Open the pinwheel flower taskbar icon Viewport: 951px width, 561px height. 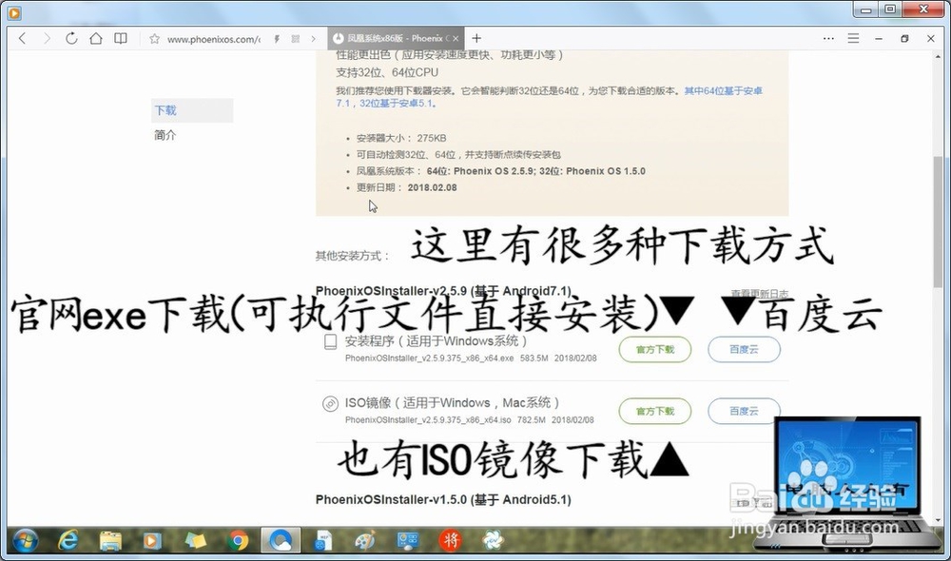point(493,540)
